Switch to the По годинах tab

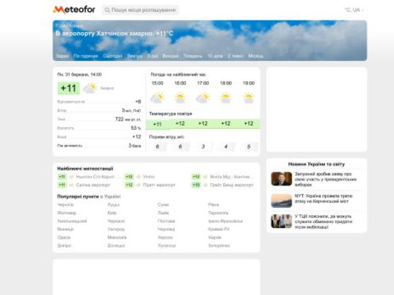pyautogui.click(x=85, y=56)
